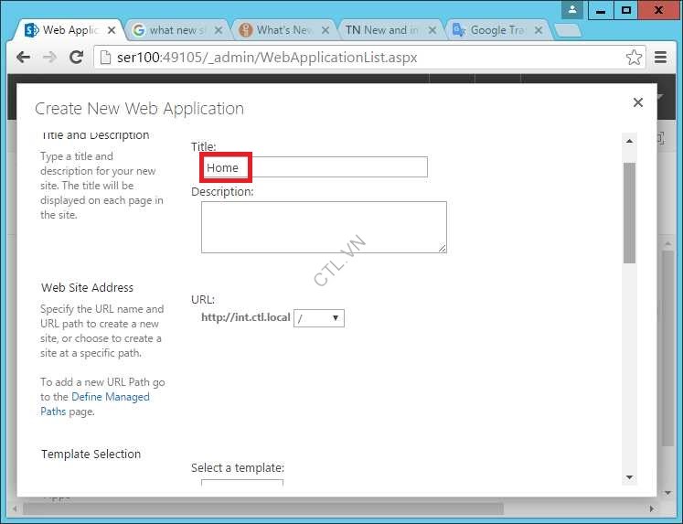Open a new browser tab
This screenshot has height=524, width=683.
tap(567, 30)
